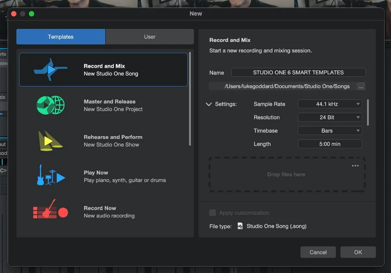Viewport: 391px width, 273px height.
Task: Choose the Rehearse and Perform spotlight icon
Action: [50, 141]
